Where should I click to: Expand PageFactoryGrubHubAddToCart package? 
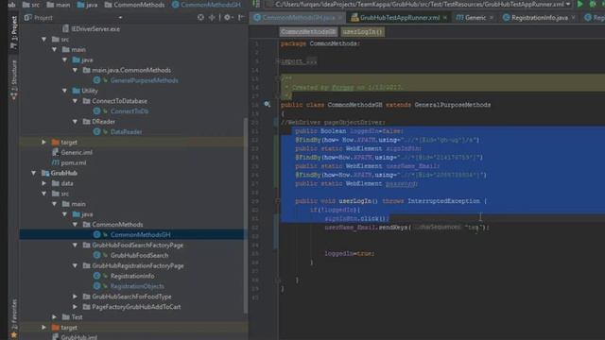tap(75, 307)
